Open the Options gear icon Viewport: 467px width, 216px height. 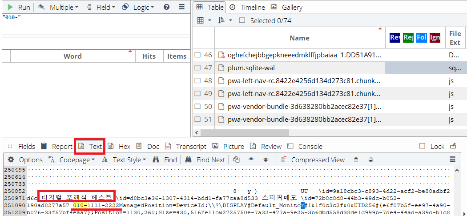(11, 160)
